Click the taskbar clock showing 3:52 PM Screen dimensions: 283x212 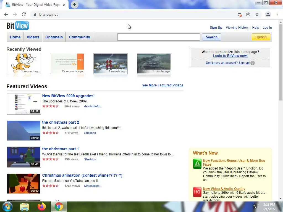click(269, 207)
